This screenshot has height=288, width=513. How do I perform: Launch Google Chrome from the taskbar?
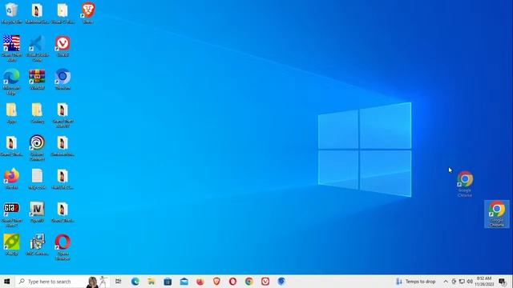pos(249,281)
